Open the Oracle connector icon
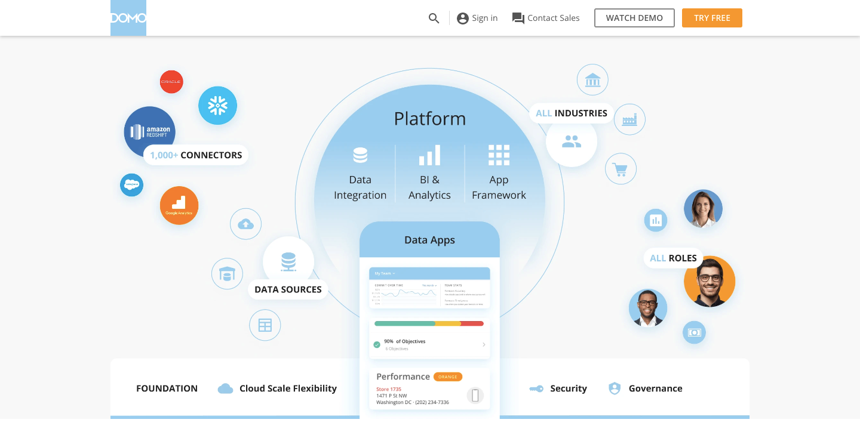The width and height of the screenshot is (860, 444). coord(171,82)
